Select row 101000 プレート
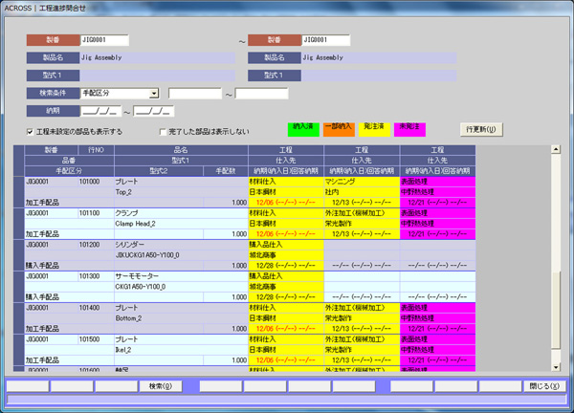This screenshot has height=413, width=574. (250, 192)
